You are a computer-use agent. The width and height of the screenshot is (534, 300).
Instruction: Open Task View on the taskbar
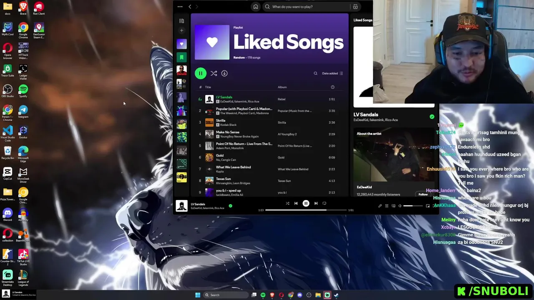(x=254, y=295)
